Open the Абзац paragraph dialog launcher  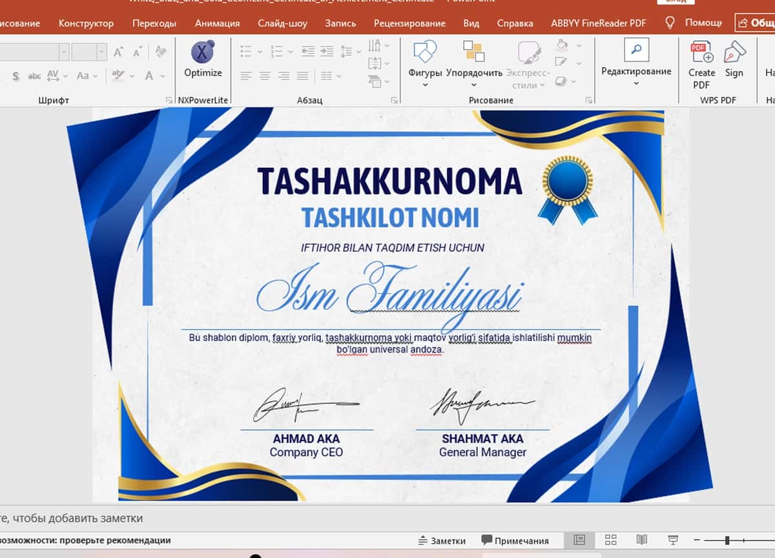[x=394, y=100]
